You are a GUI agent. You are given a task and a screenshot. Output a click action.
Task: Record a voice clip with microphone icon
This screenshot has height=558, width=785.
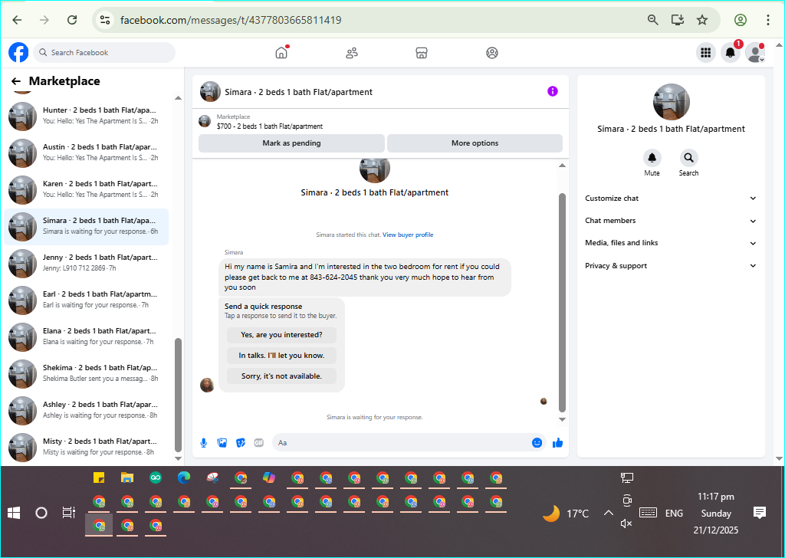pos(204,443)
